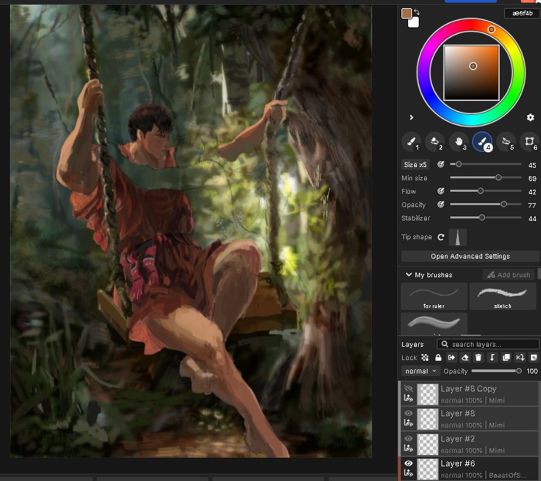The image size is (541, 481).
Task: Toggle lock on the selected layer
Action: [438, 357]
